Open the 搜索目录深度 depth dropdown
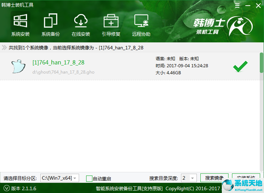 tap(189, 178)
